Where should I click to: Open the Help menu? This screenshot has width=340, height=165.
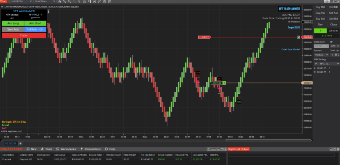click(110, 149)
